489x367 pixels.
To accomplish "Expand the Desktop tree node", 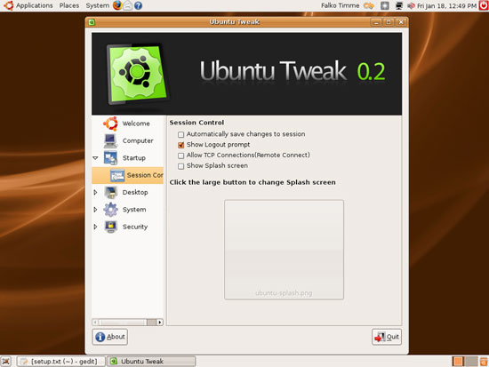I will [x=95, y=193].
